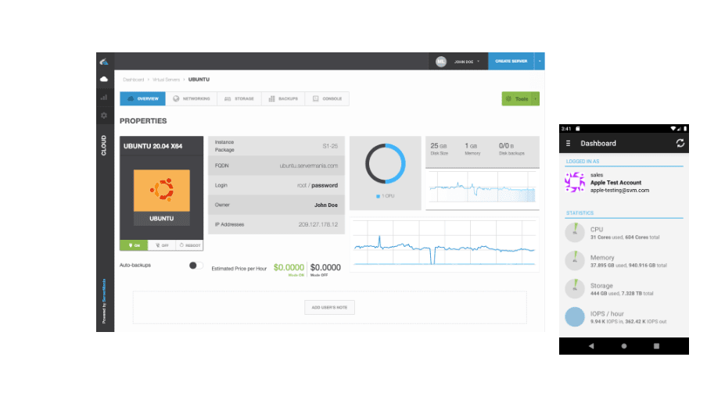The image size is (707, 407).
Task: Click the cloud icon in left sidebar
Action: pos(104,79)
